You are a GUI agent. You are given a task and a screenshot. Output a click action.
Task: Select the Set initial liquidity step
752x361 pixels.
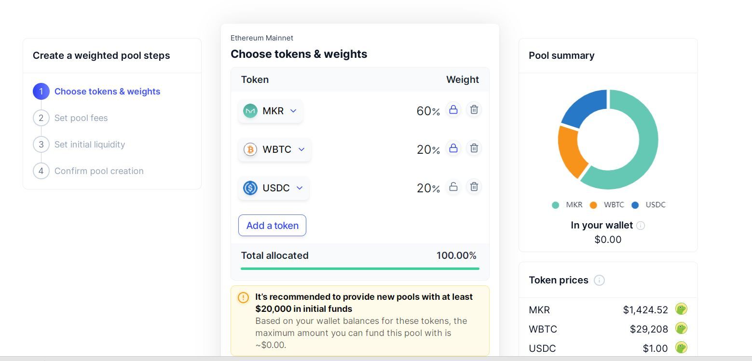click(x=89, y=145)
